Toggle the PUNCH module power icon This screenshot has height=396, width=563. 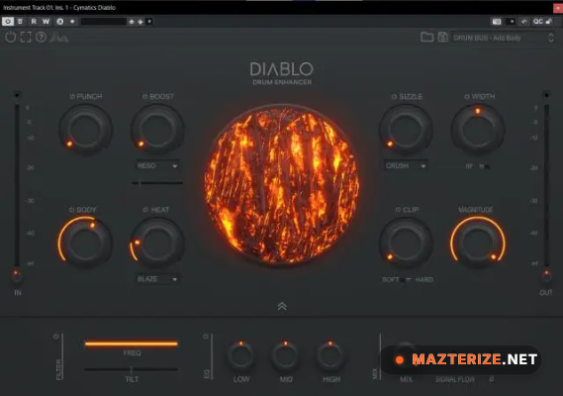coord(72,97)
